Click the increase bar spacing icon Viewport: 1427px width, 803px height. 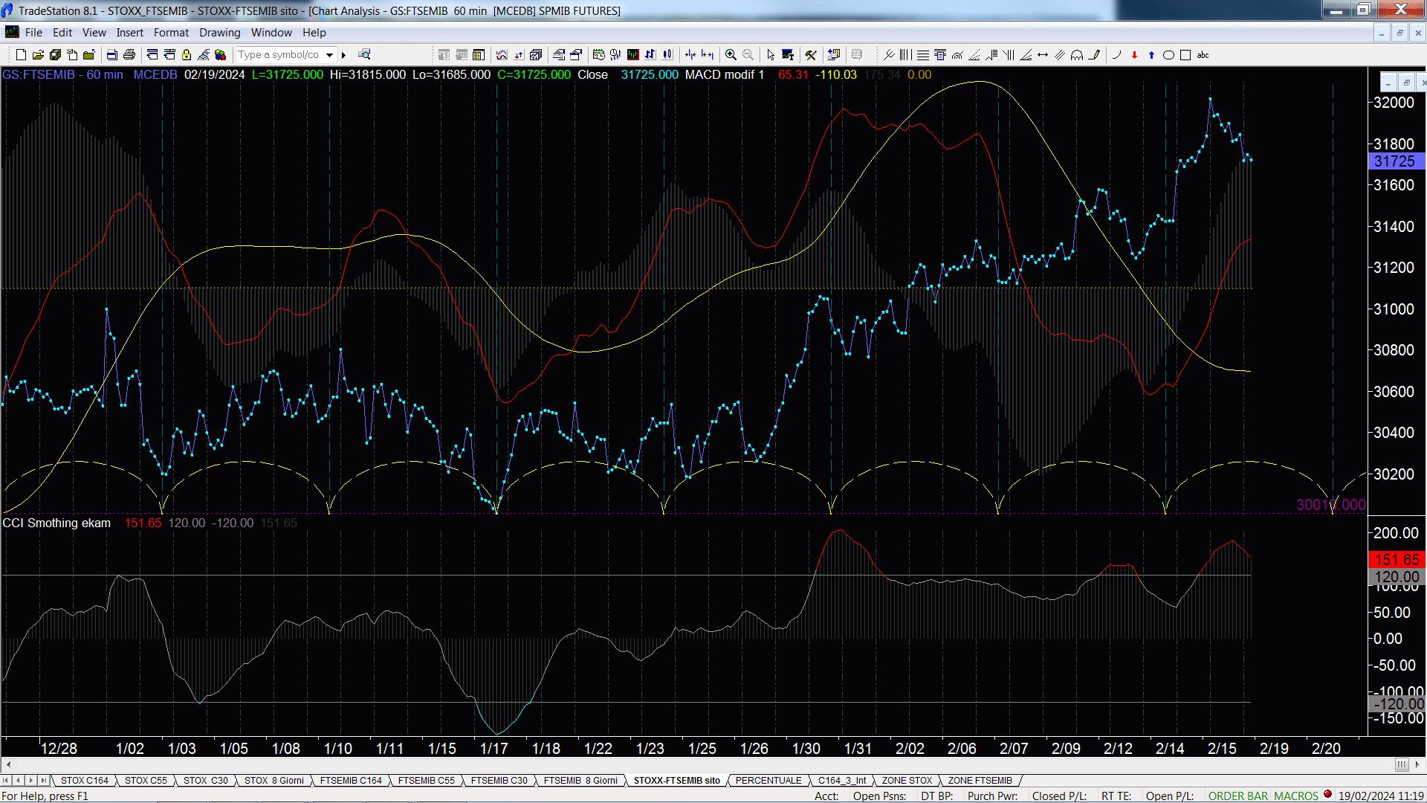pos(708,55)
